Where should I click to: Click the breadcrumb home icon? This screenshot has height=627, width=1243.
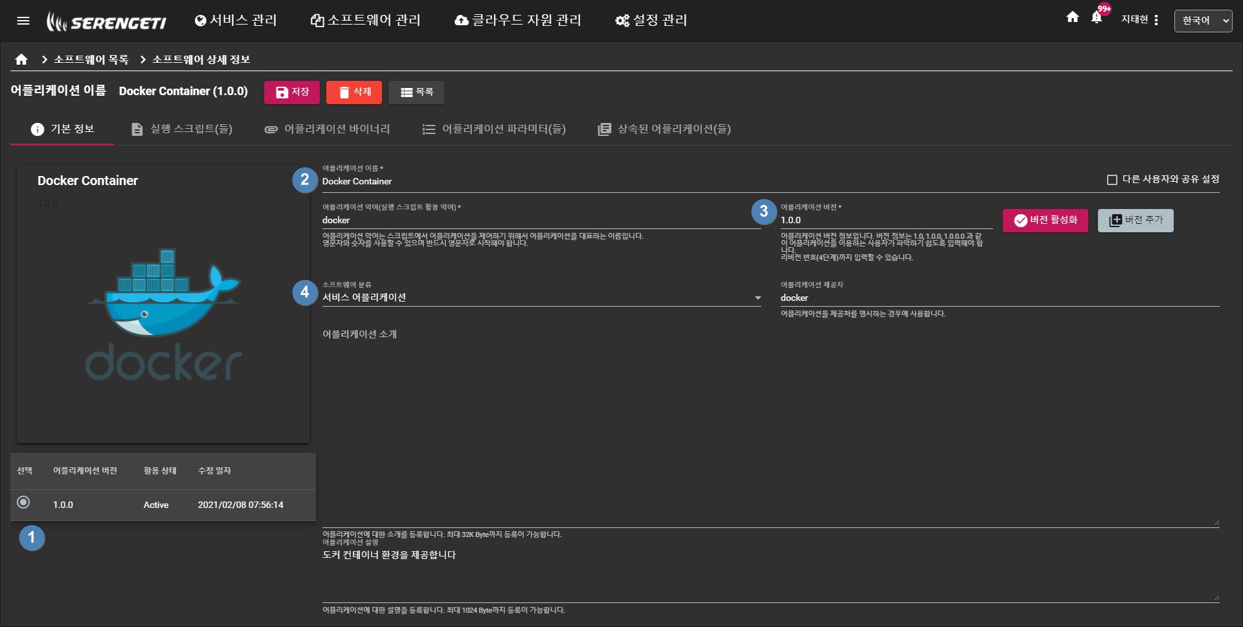coord(21,60)
